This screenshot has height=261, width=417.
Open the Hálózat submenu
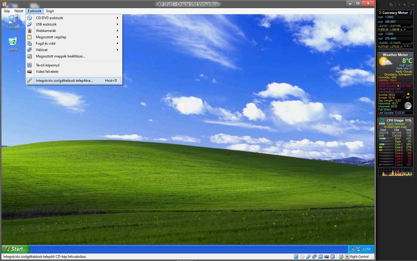(x=74, y=50)
